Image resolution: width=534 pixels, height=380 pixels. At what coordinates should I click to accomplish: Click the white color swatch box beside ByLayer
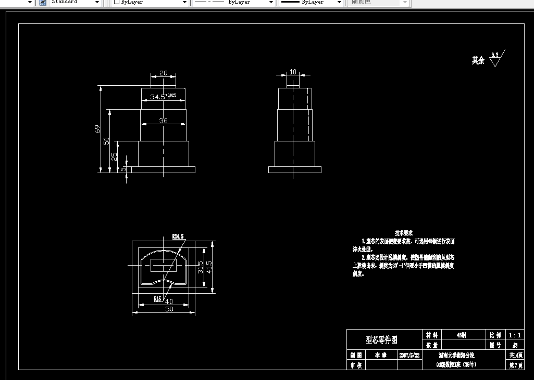pos(117,2)
